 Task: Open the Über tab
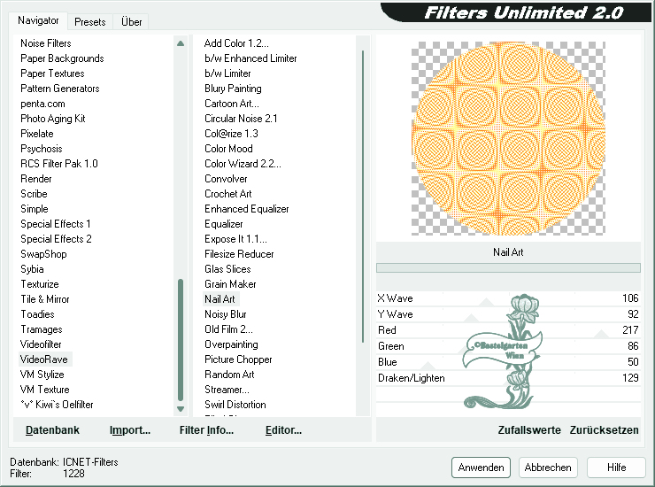coord(131,22)
